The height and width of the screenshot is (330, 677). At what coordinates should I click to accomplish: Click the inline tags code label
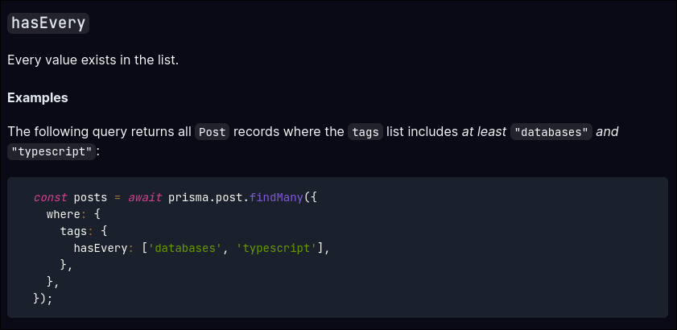click(365, 132)
